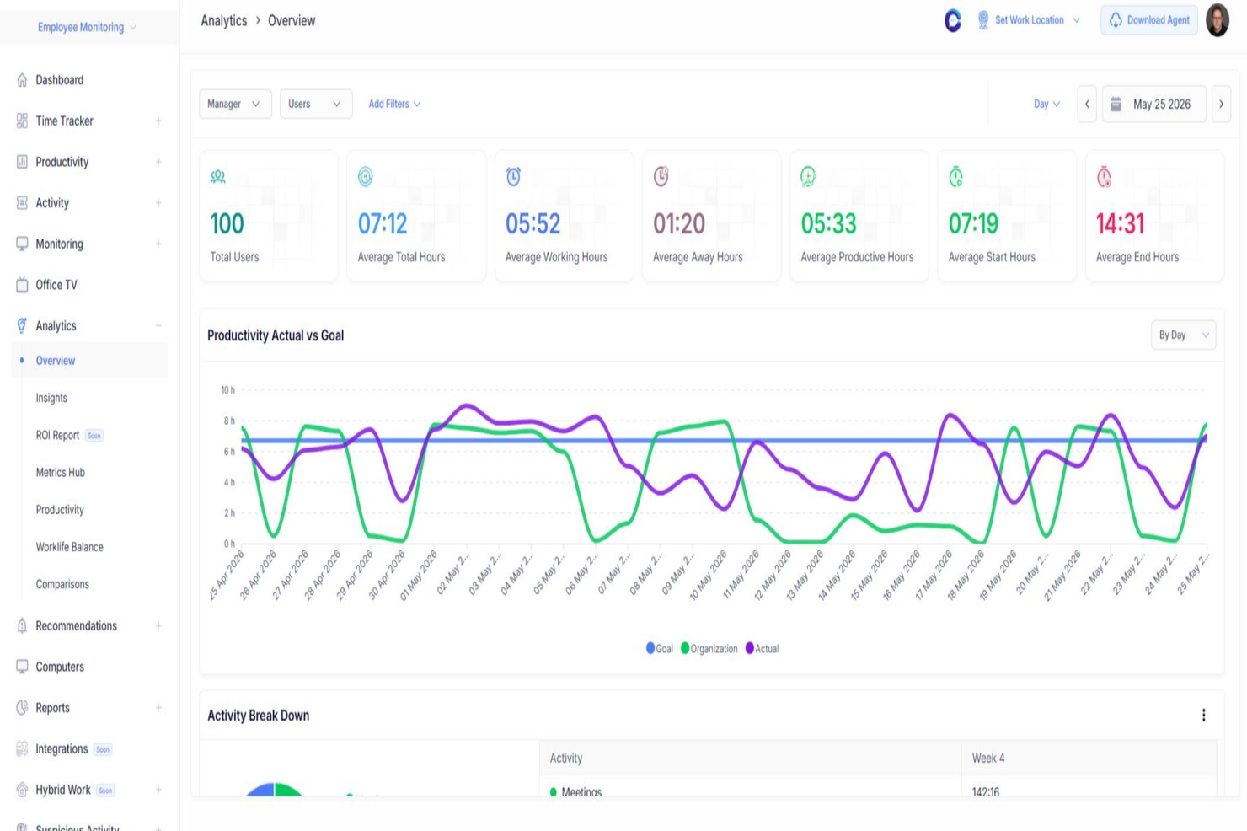Viewport: 1247px width, 831px height.
Task: Click the Time Tracker sidebar icon
Action: [22, 121]
